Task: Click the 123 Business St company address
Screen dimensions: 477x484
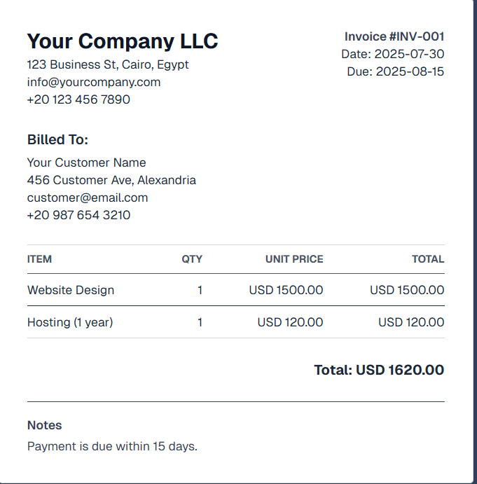Action: pyautogui.click(x=108, y=65)
